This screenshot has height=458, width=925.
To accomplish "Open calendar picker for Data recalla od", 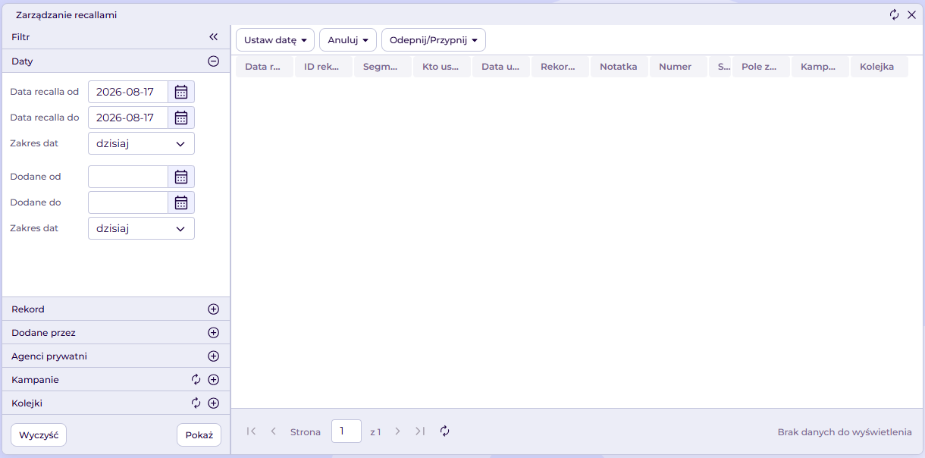I will 181,92.
